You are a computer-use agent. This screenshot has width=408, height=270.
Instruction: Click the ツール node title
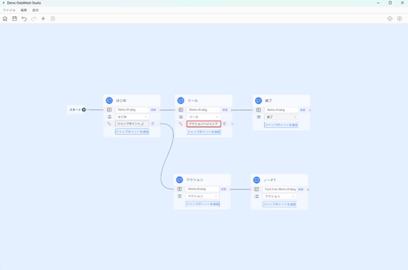tap(193, 100)
